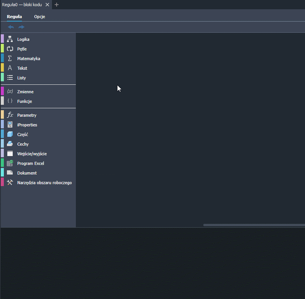Image resolution: width=305 pixels, height=299 pixels.
Task: Select the Pętle loop icon
Action: [x=10, y=49]
